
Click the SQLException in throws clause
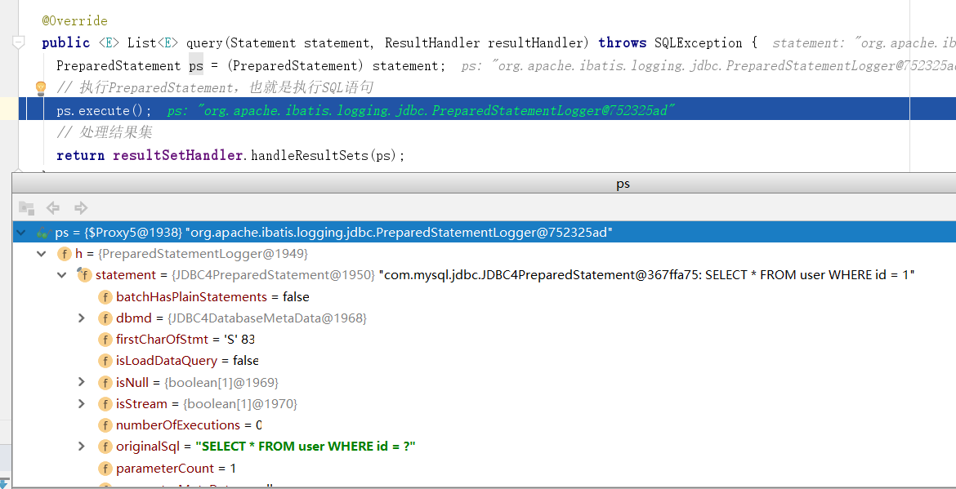698,42
